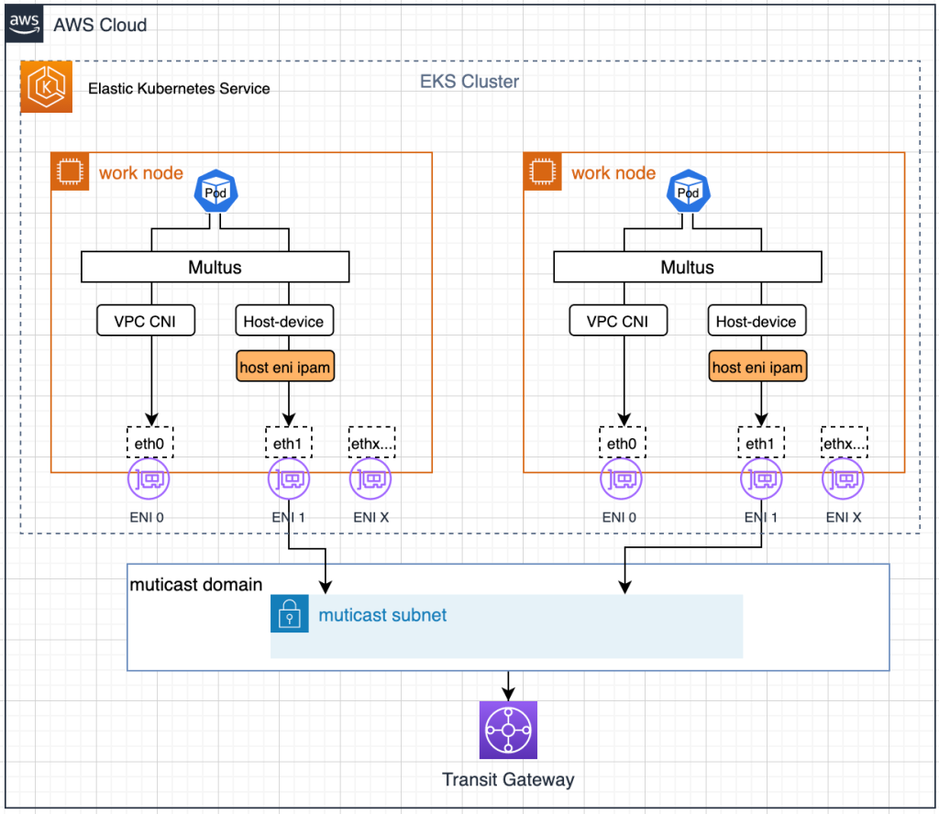939x814 pixels.
Task: Select Host-device box in right node
Action: (x=757, y=321)
